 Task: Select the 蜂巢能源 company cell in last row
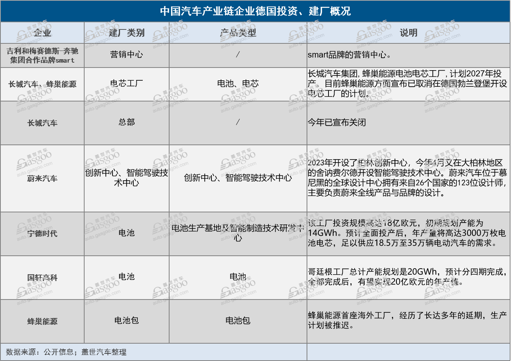(42, 321)
